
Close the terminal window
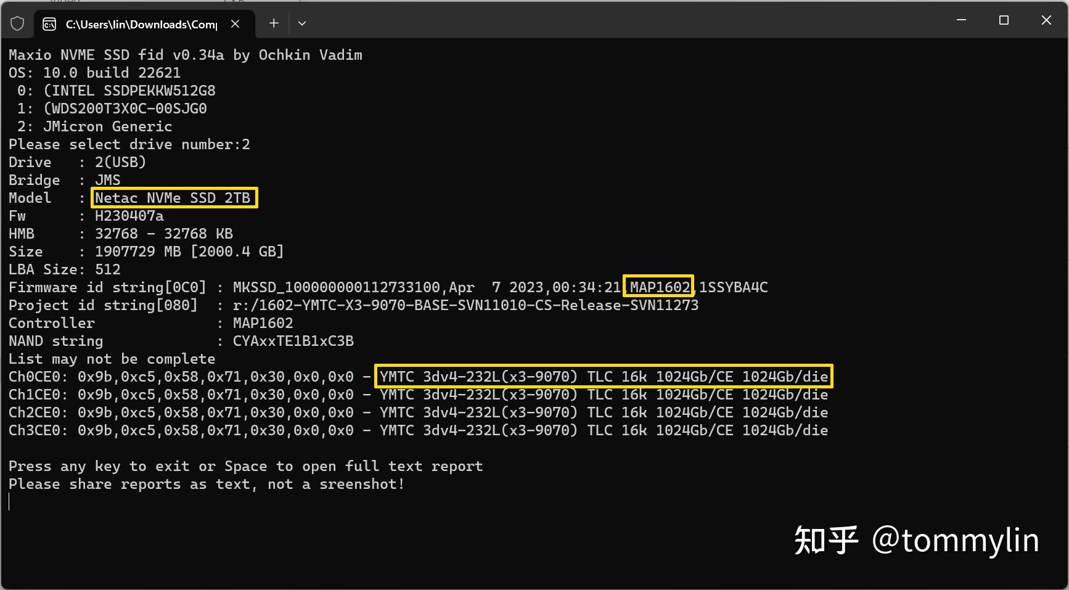coord(1046,20)
